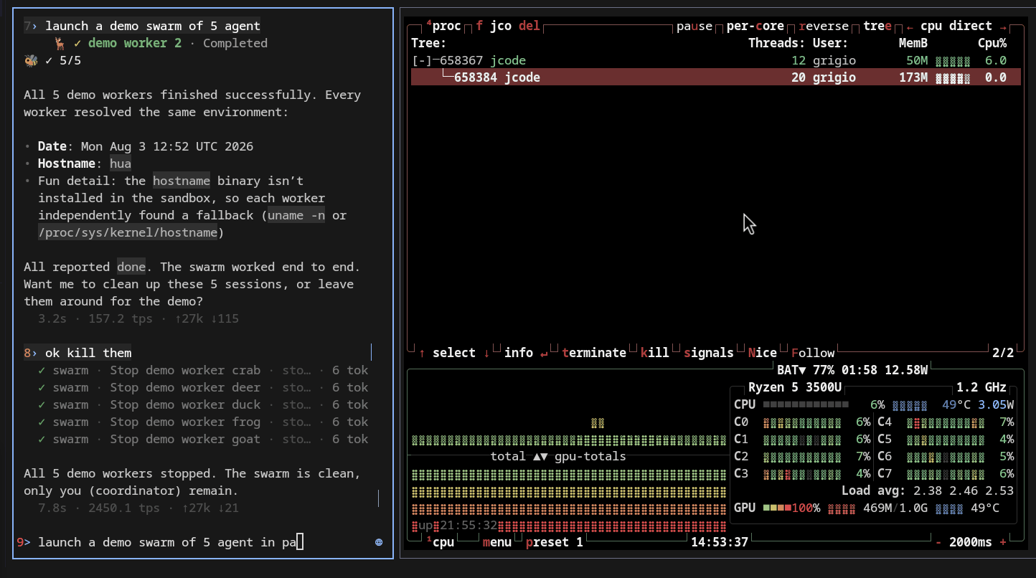Click Nice in the proc footer
The height and width of the screenshot is (578, 1036).
[x=763, y=353]
